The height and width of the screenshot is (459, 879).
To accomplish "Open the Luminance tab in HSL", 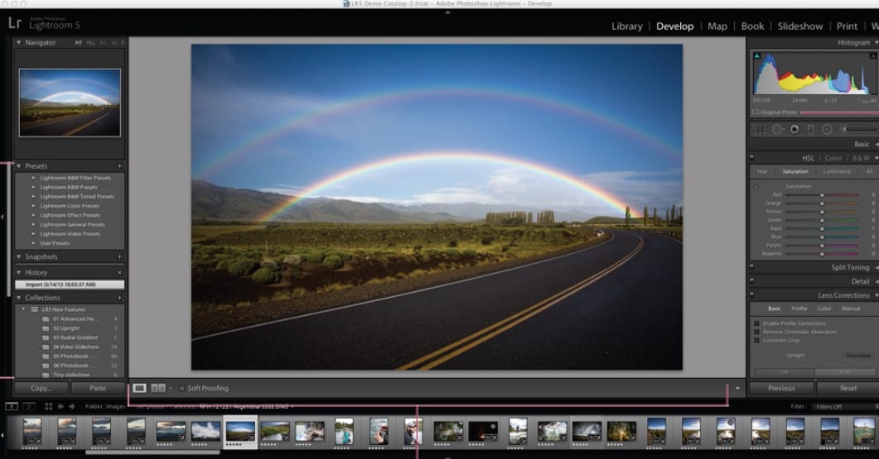I will (837, 171).
